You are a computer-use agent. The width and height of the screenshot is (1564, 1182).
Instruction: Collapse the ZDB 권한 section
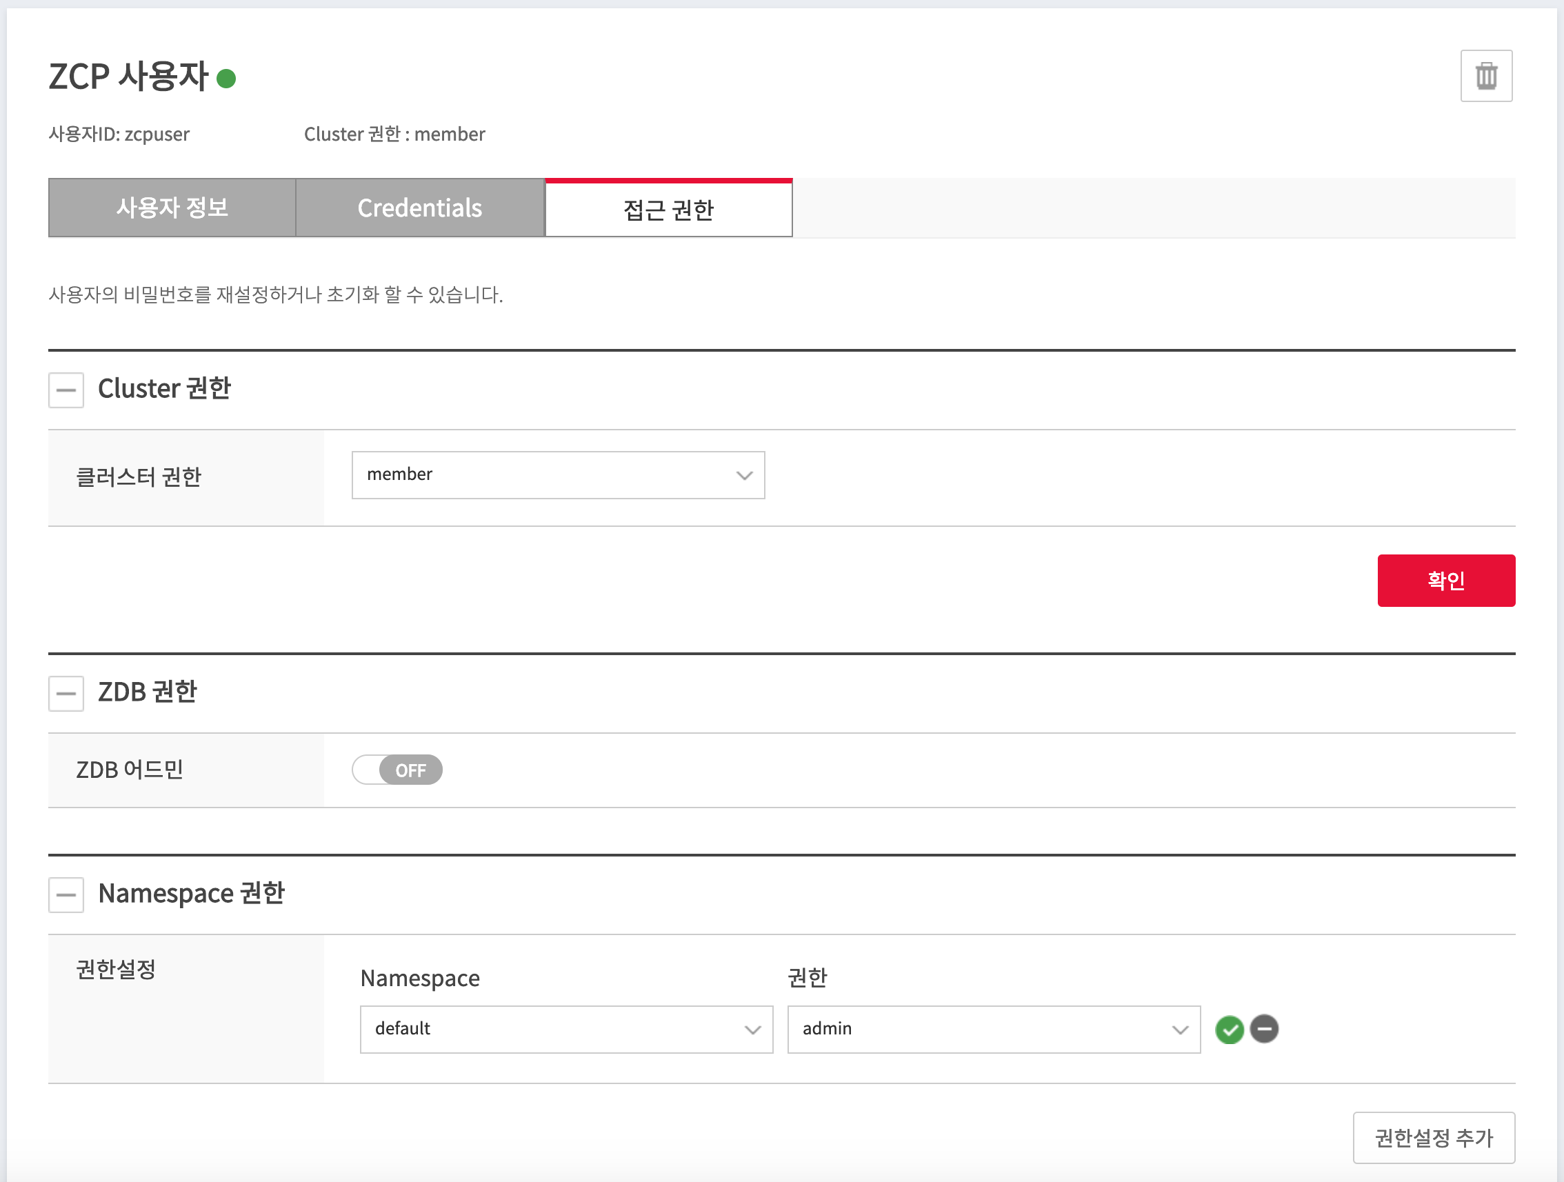pyautogui.click(x=66, y=694)
